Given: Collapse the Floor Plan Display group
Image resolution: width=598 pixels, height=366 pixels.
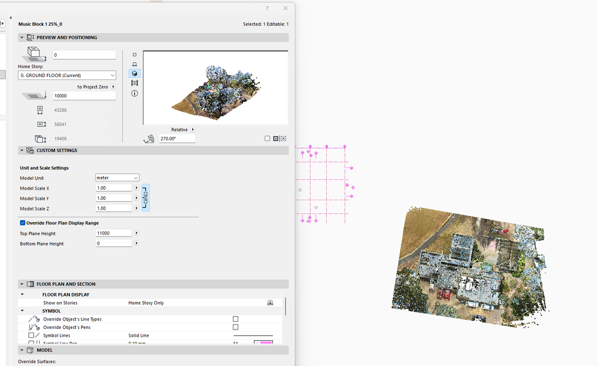Looking at the screenshot, I should click(x=22, y=294).
